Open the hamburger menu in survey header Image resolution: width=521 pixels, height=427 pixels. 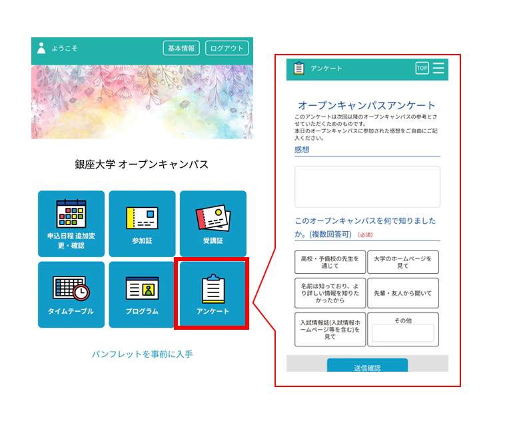pyautogui.click(x=438, y=68)
